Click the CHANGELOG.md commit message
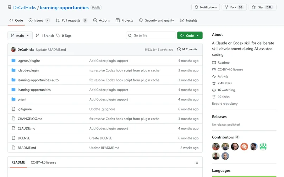Screen dimensions: 284x177 [x=124, y=119]
